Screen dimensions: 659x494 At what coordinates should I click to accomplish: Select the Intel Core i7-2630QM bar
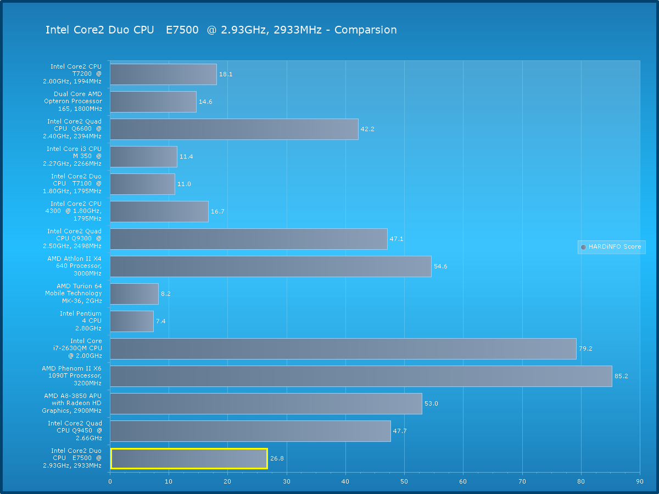point(343,349)
